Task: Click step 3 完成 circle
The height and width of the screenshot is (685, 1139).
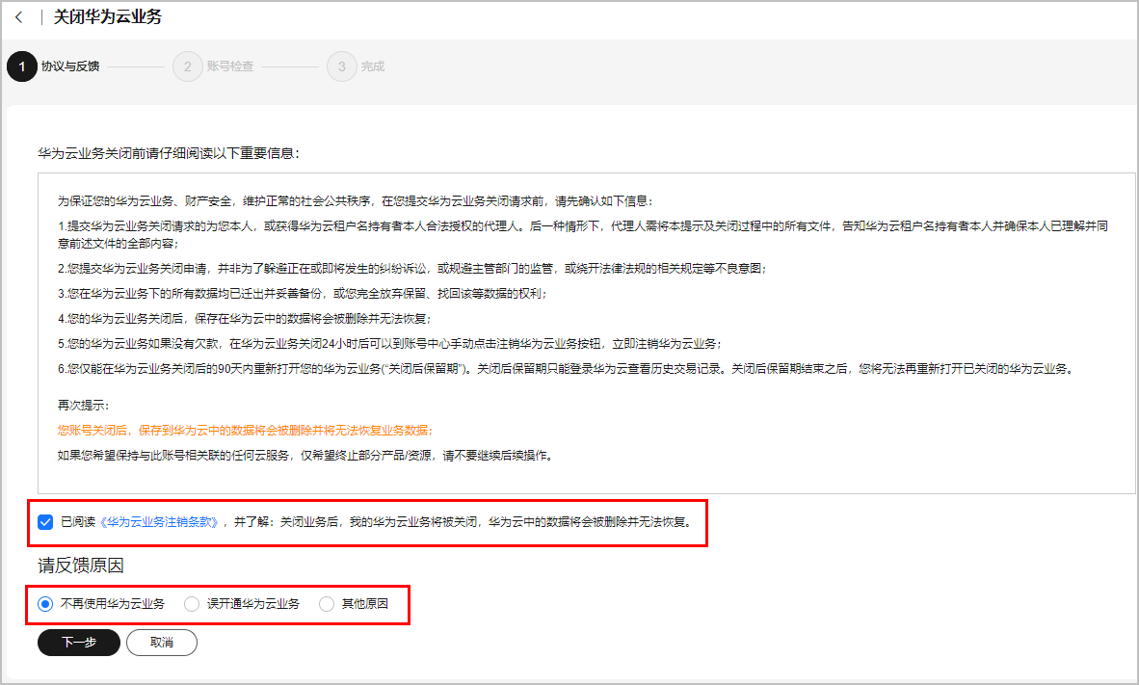Action: click(x=341, y=66)
